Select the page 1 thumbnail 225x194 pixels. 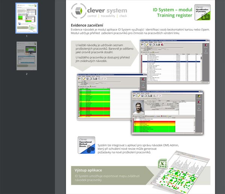pos(27,18)
